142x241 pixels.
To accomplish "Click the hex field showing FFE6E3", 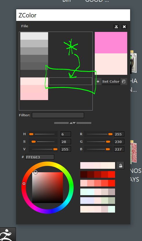I will [40, 157].
